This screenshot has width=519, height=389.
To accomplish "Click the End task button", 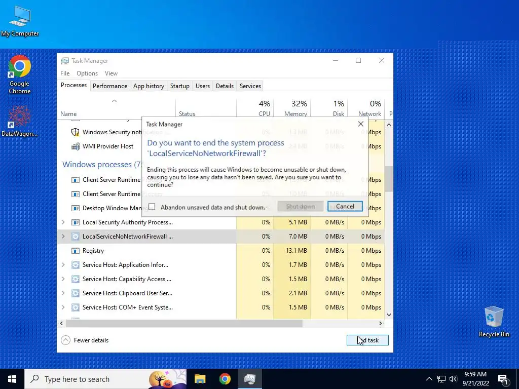I will pyautogui.click(x=367, y=340).
